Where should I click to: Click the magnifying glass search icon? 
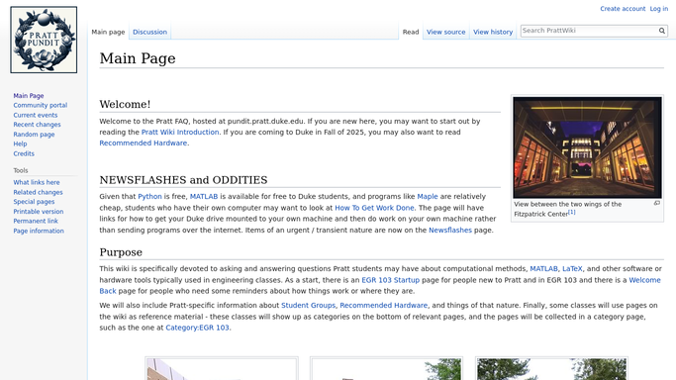(662, 31)
